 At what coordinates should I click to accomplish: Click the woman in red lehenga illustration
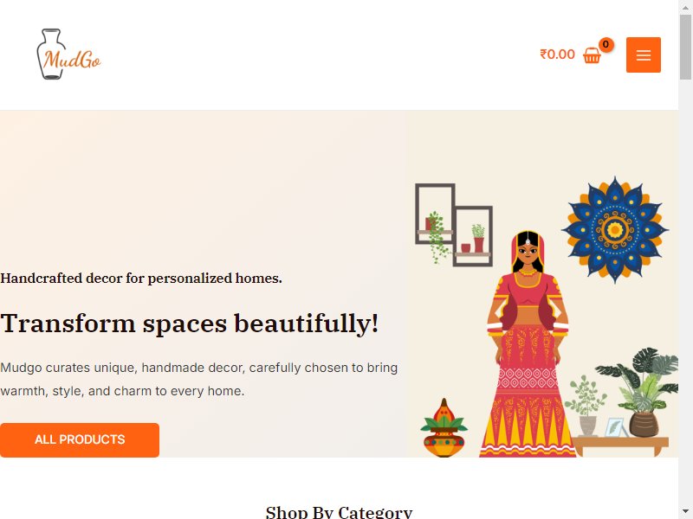point(528,343)
